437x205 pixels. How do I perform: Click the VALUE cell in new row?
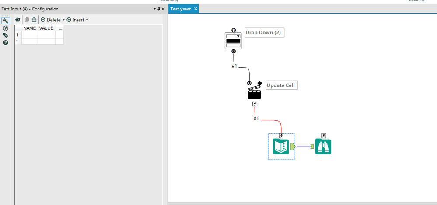coord(46,41)
